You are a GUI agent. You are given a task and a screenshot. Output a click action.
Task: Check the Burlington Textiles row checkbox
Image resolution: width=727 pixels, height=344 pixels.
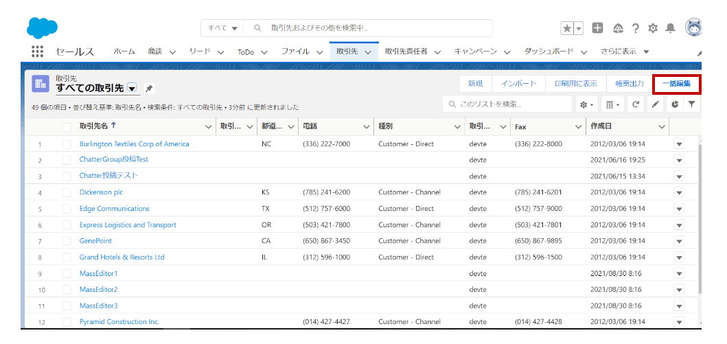point(67,144)
